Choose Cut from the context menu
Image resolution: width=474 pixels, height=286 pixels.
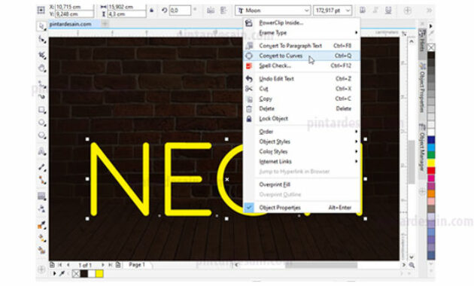pos(302,89)
